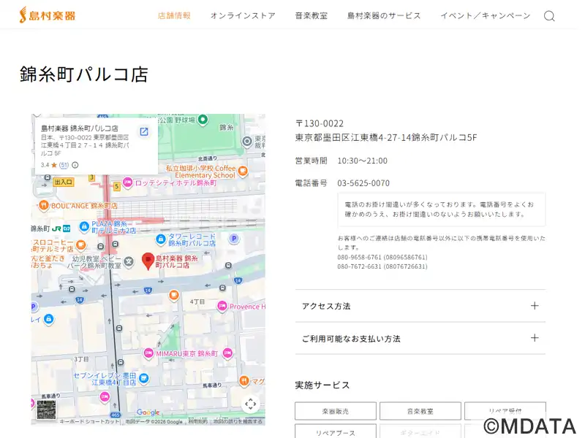
Task: Click the タワーレコード map marker
Action: click(x=162, y=239)
